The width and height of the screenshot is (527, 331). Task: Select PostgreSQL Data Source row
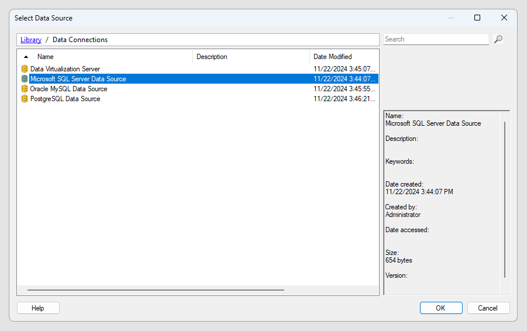point(198,99)
